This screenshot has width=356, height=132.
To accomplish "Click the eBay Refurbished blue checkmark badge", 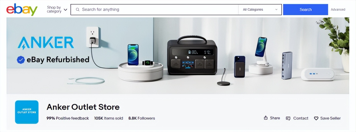I will (x=21, y=60).
